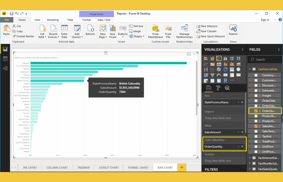Click the Save icon in title bar
Image resolution: width=283 pixels, height=182 pixels.
tap(12, 13)
